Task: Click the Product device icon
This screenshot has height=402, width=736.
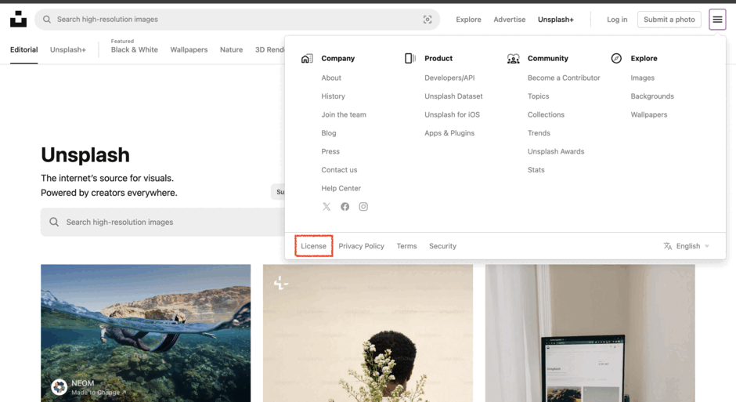Action: point(409,58)
